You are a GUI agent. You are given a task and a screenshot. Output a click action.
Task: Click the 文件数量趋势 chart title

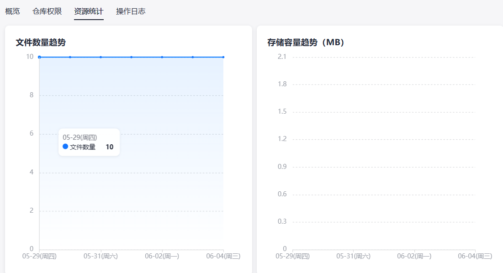pyautogui.click(x=41, y=42)
